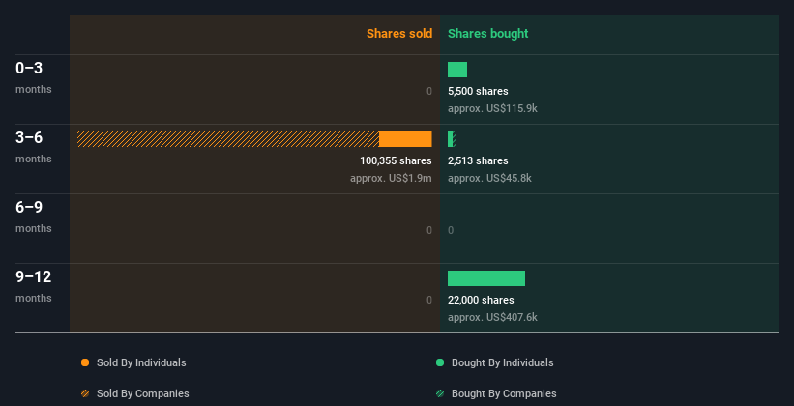Click the Shares bought column header
This screenshot has width=794, height=406.
pos(487,34)
